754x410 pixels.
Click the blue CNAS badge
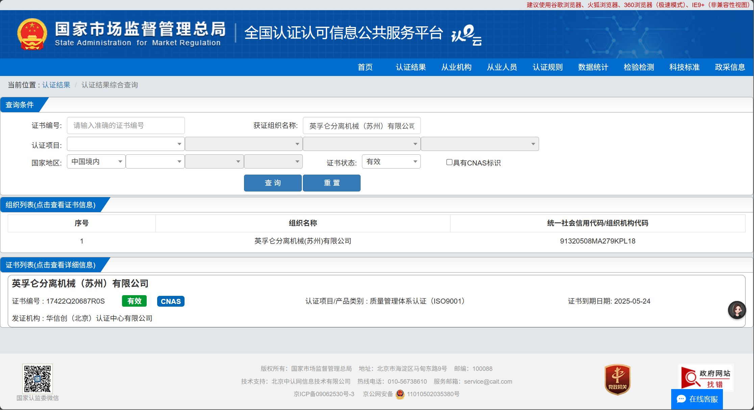171,301
